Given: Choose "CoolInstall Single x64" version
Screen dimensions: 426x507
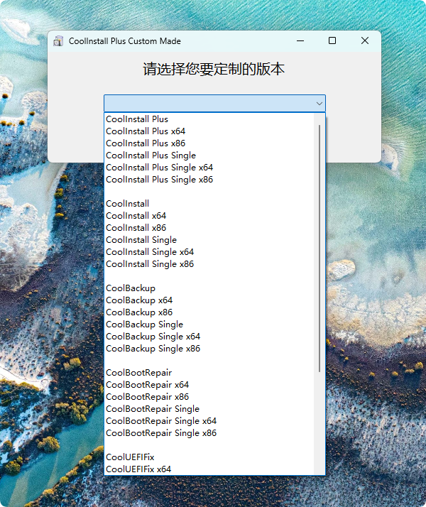Looking at the screenshot, I should [149, 252].
